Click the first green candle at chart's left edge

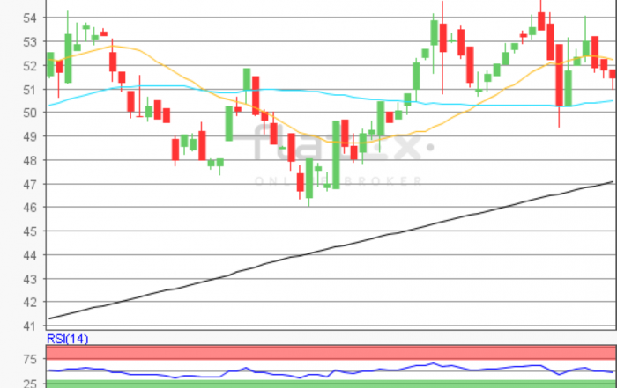coord(50,63)
